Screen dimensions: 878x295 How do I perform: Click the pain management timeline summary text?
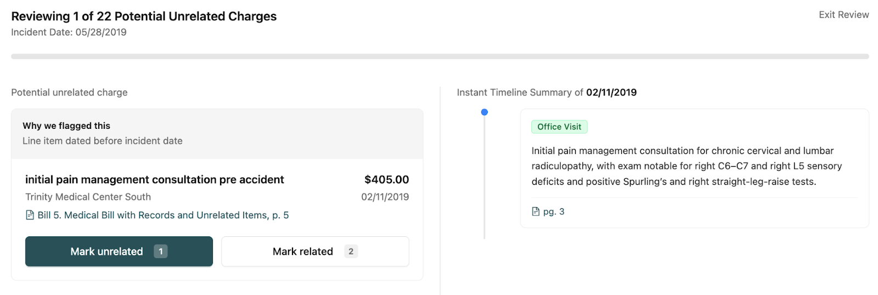coord(686,166)
